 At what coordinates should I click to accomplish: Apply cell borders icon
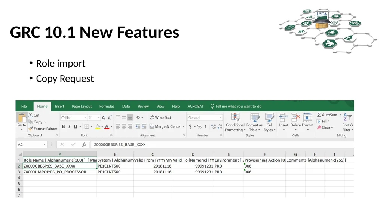tap(86, 126)
